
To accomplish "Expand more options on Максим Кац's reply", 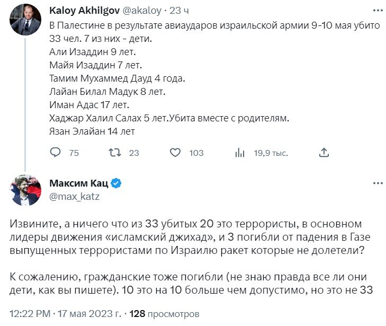I will tap(378, 183).
